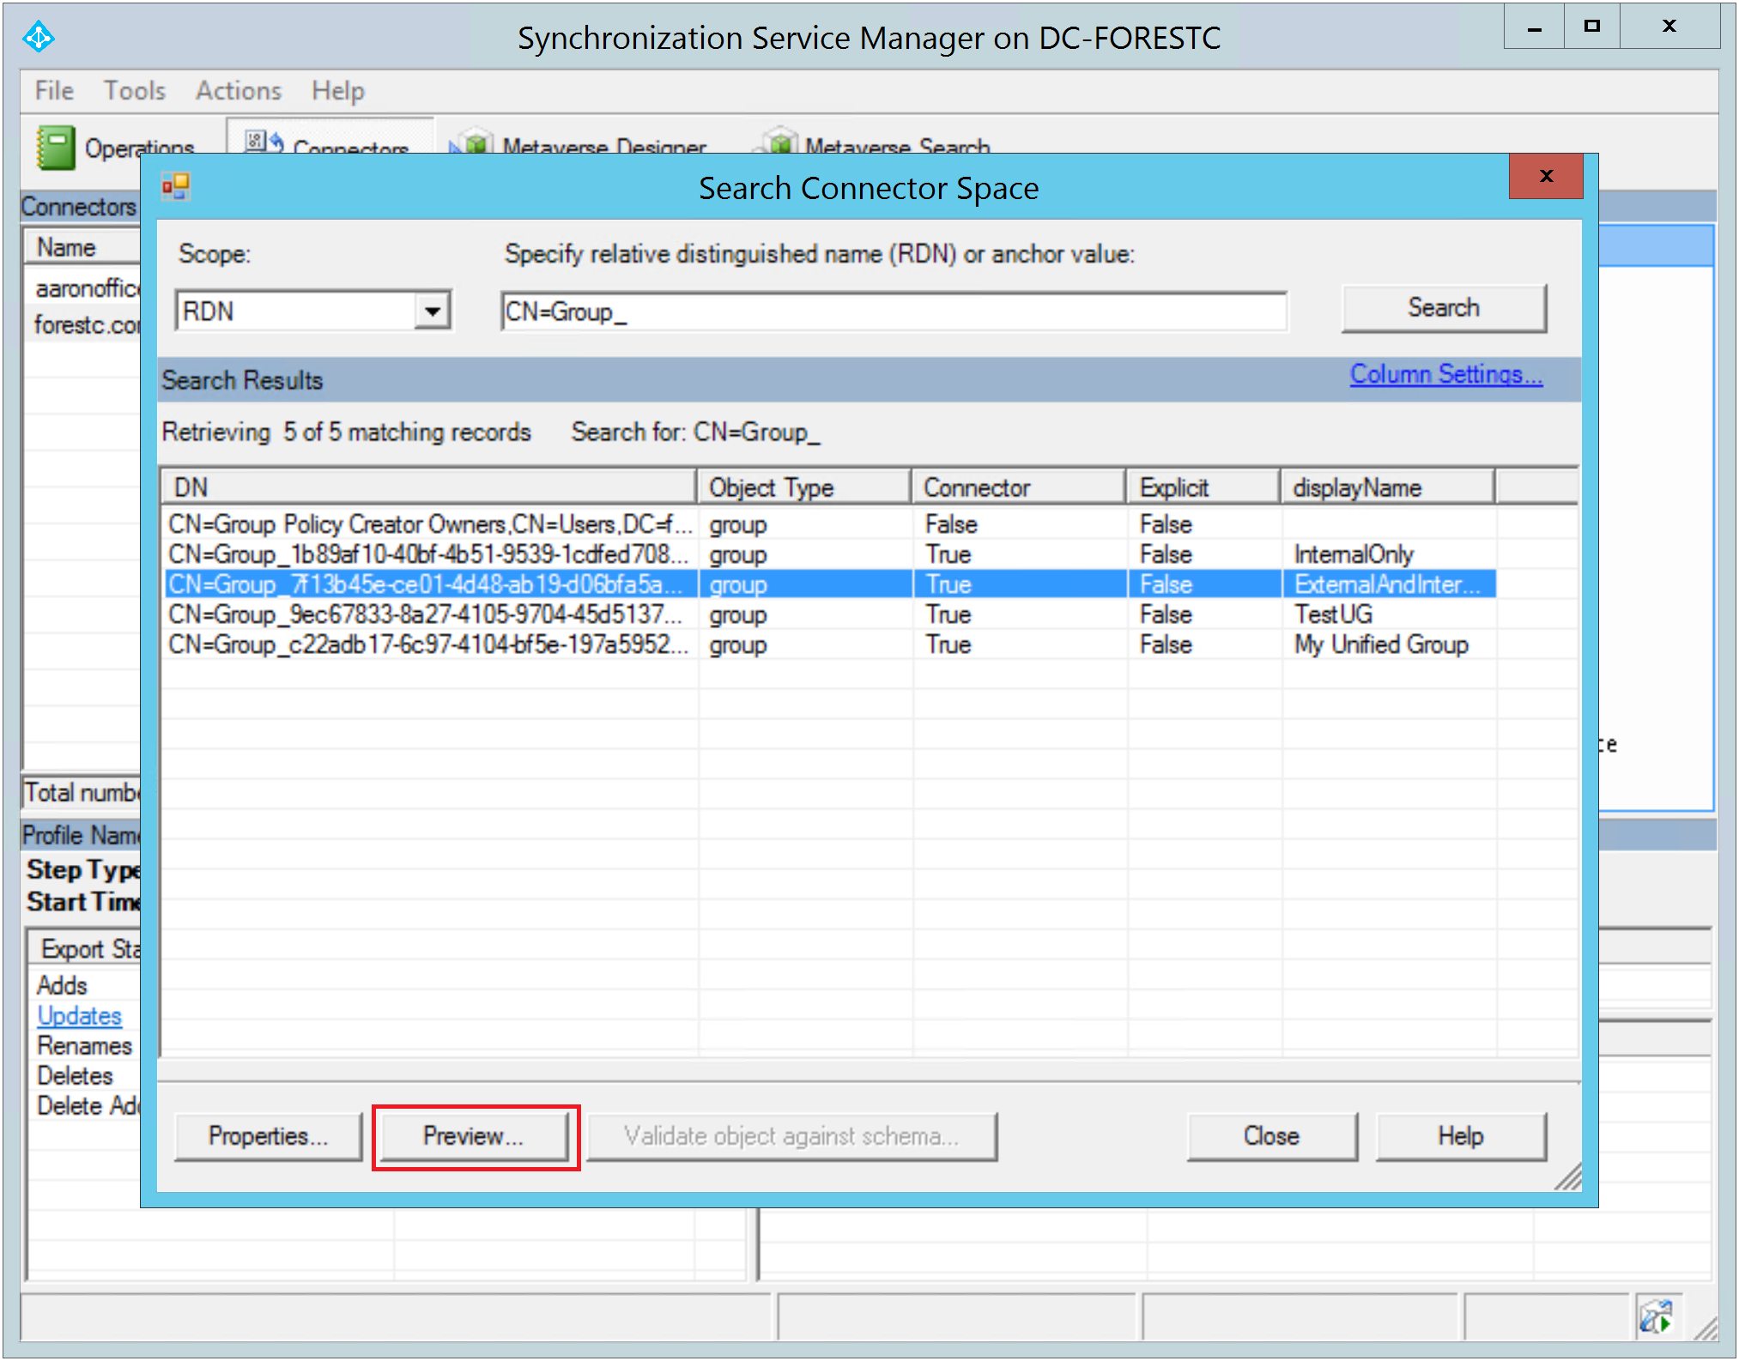The image size is (1739, 1361).
Task: Click the Synchronization Service Manager app icon
Action: coord(39,38)
